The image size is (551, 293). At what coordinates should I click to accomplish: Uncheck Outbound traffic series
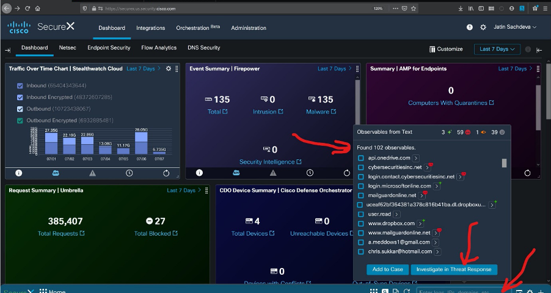20,109
